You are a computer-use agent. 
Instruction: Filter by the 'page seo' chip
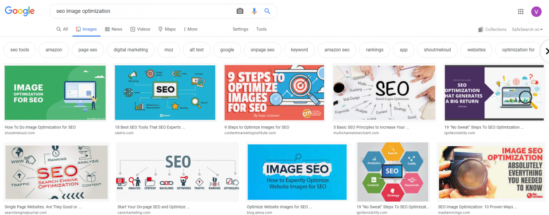tap(88, 50)
